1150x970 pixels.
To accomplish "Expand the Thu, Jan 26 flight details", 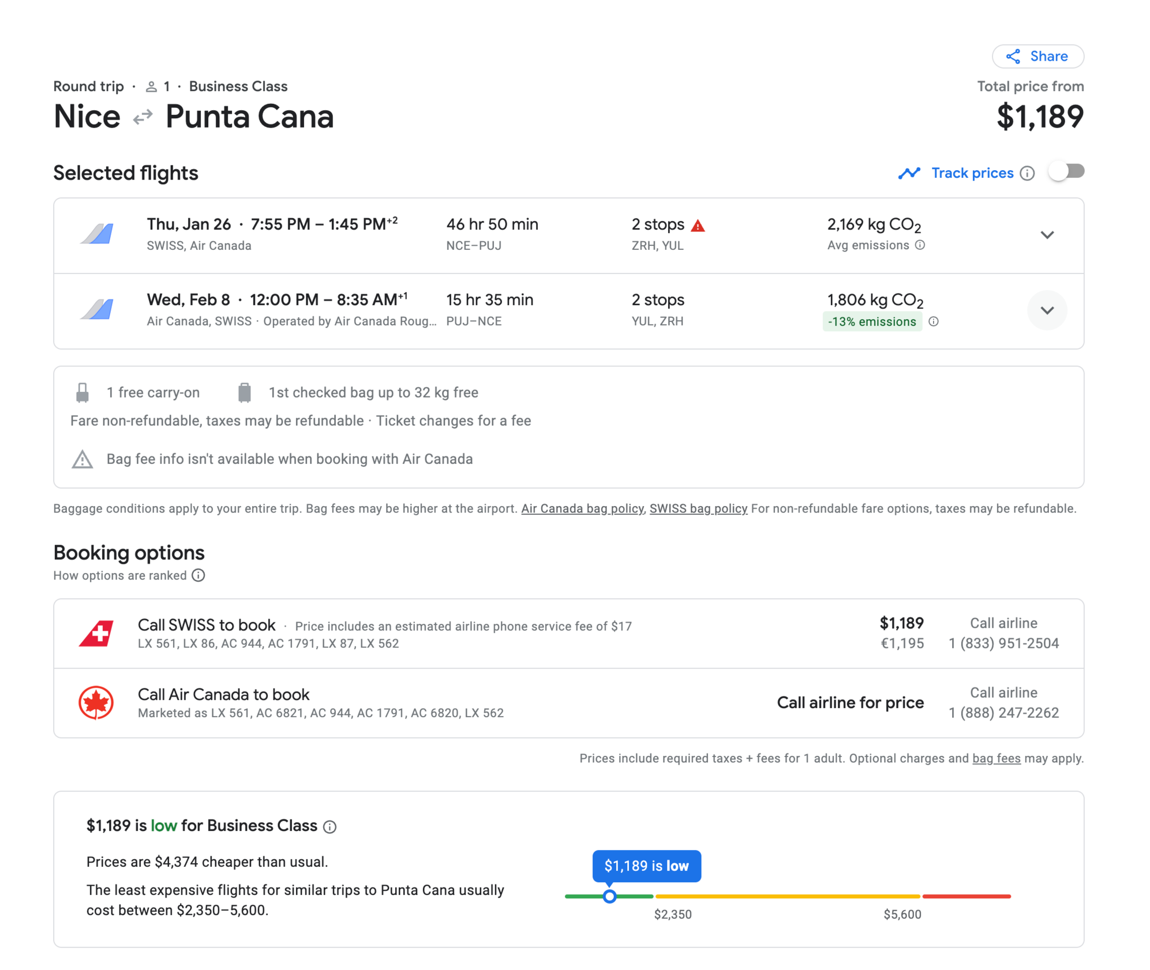I will [x=1047, y=235].
